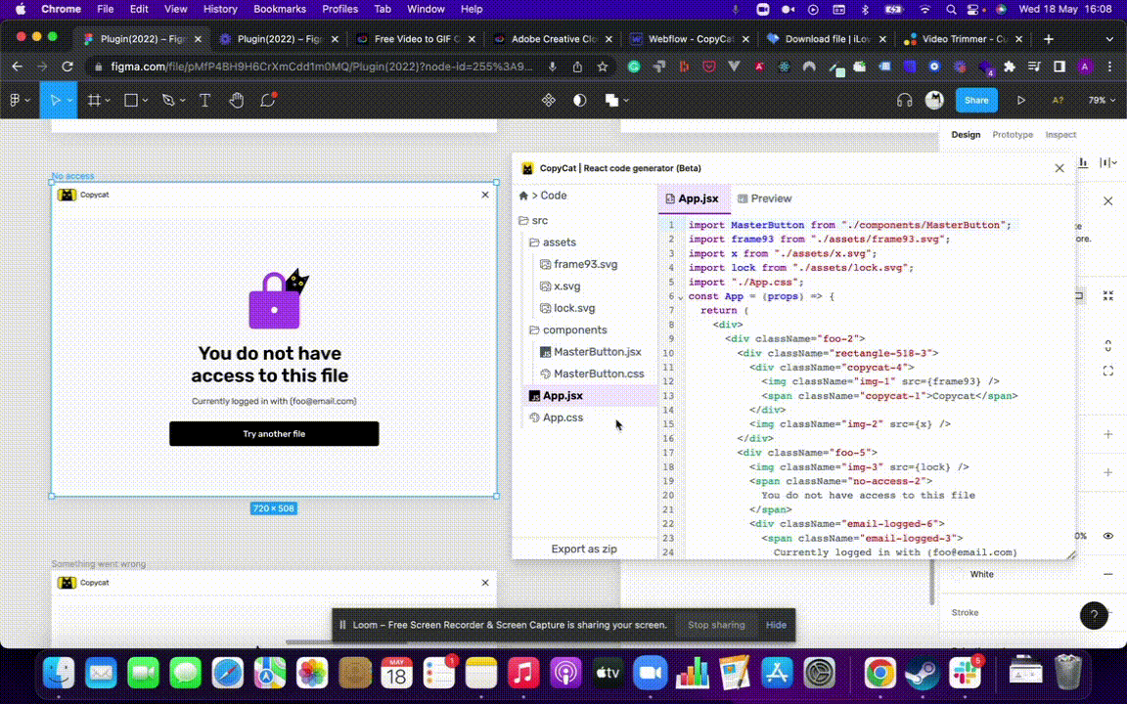Viewport: 1127px width, 704px height.
Task: Switch to the Prototype tab
Action: click(x=1013, y=135)
